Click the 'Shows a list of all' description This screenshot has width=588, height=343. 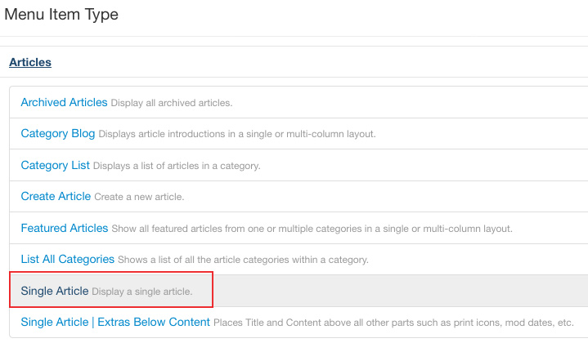pos(243,260)
